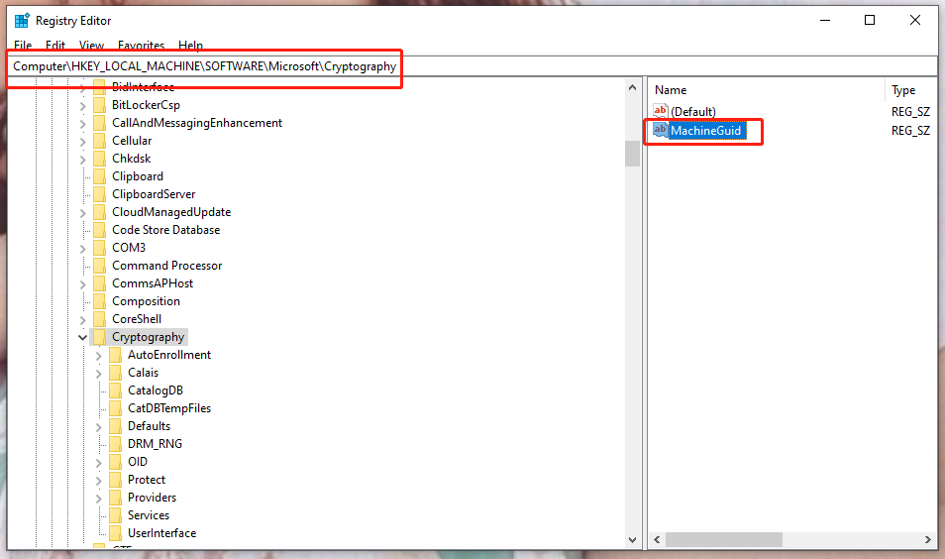Screen dimensions: 945x559
Task: Click the COM3 folder icon
Action: coord(99,247)
